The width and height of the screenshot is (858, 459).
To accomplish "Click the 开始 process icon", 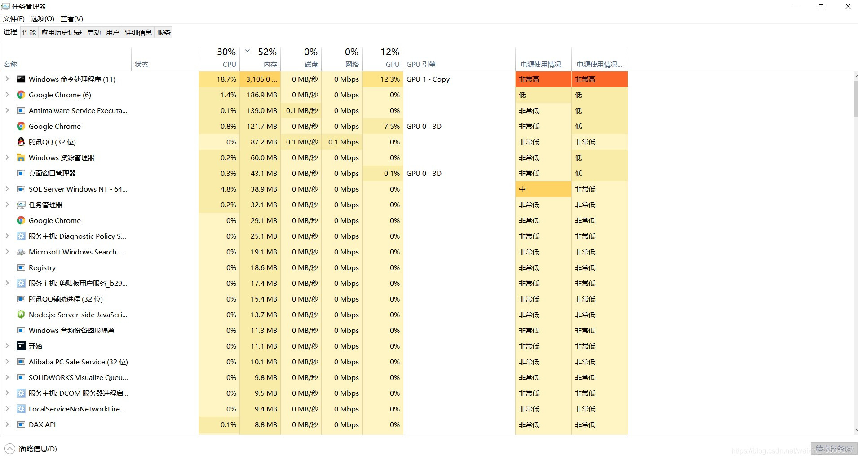I will (21, 346).
